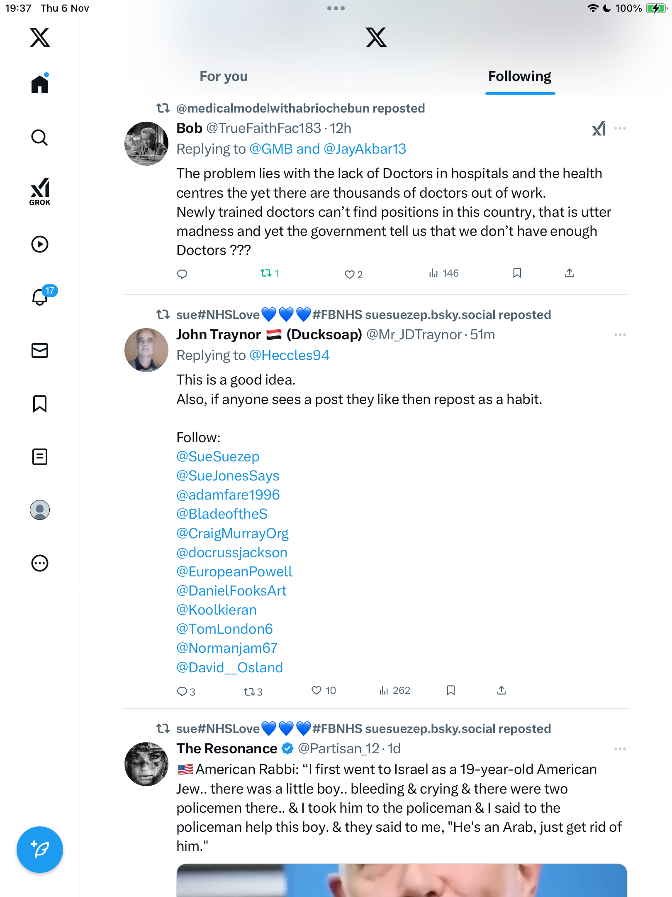Open the Lists icon in sidebar
This screenshot has width=672, height=897.
(x=40, y=457)
